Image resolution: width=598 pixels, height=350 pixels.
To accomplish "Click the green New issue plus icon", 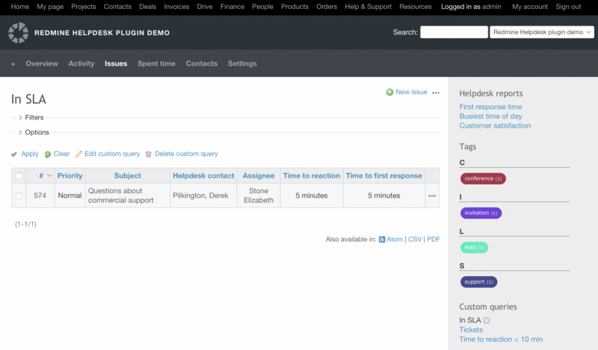I will click(x=389, y=93).
